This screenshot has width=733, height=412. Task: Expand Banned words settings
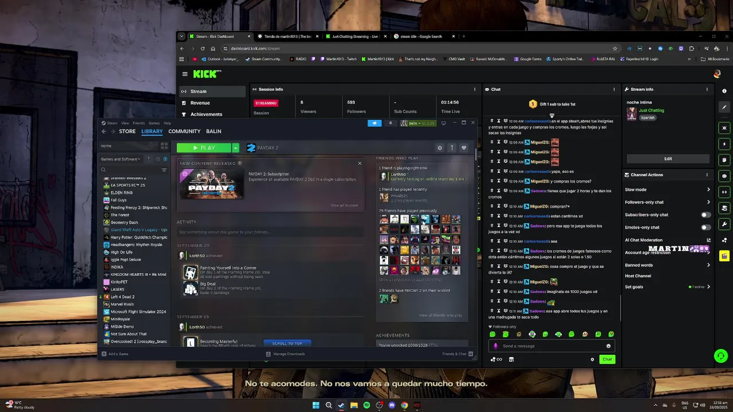pos(708,265)
